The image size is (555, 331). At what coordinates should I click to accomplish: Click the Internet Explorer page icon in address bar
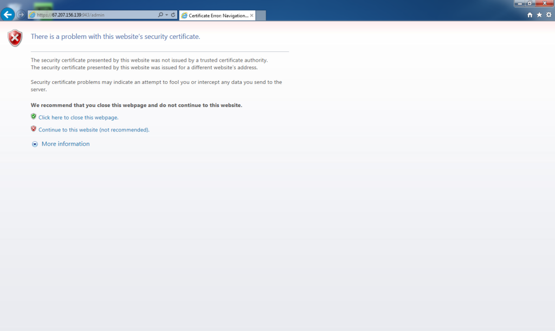click(x=32, y=15)
